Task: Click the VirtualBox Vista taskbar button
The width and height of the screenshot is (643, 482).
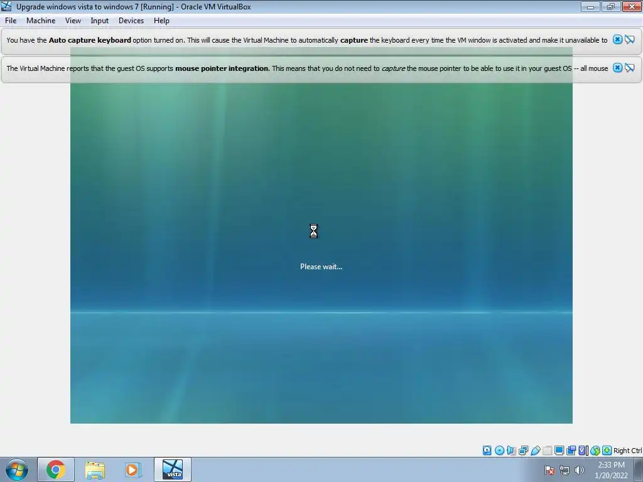Action: tap(173, 469)
